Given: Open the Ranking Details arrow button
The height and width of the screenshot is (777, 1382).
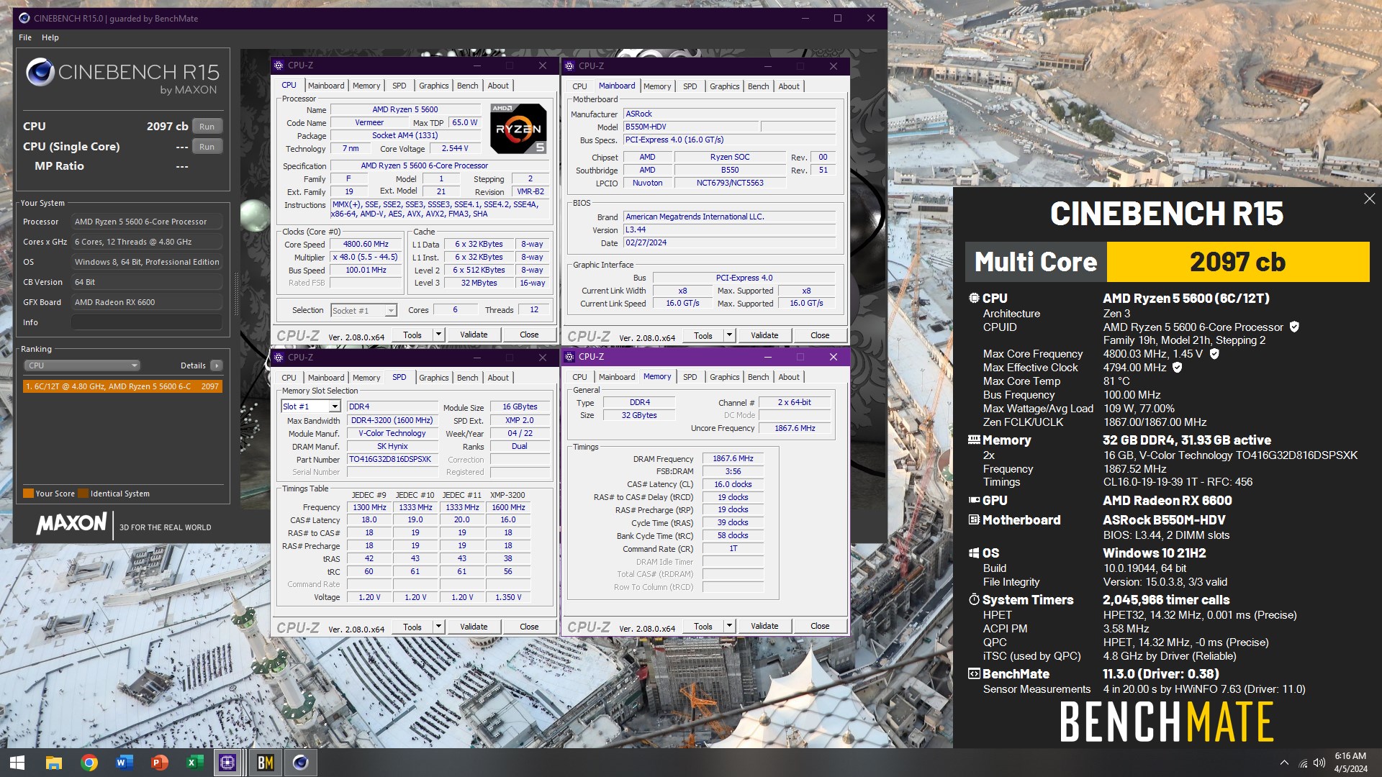Looking at the screenshot, I should click(x=216, y=365).
